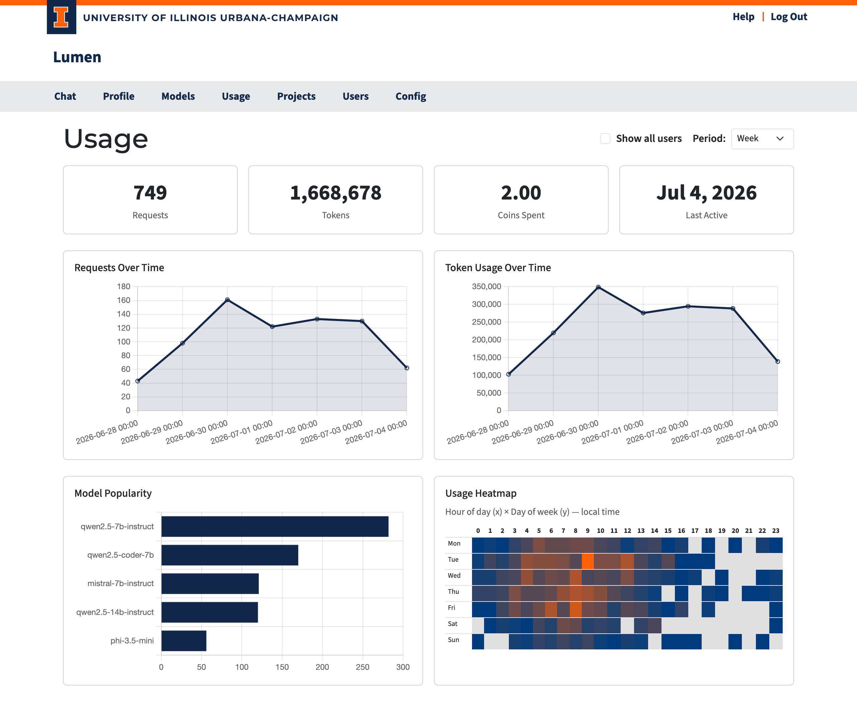This screenshot has width=857, height=715.
Task: Open the Help link
Action: point(743,17)
